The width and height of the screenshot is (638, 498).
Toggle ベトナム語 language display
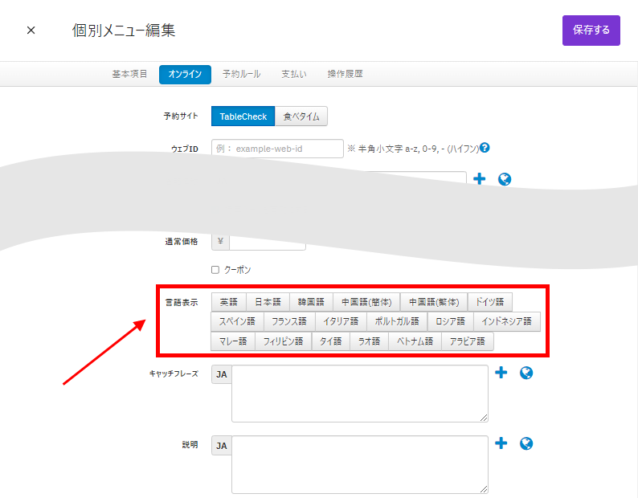[415, 341]
